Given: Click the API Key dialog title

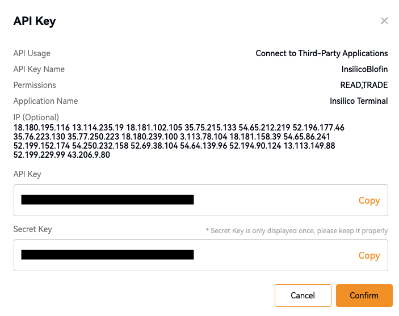Looking at the screenshot, I should coord(35,22).
